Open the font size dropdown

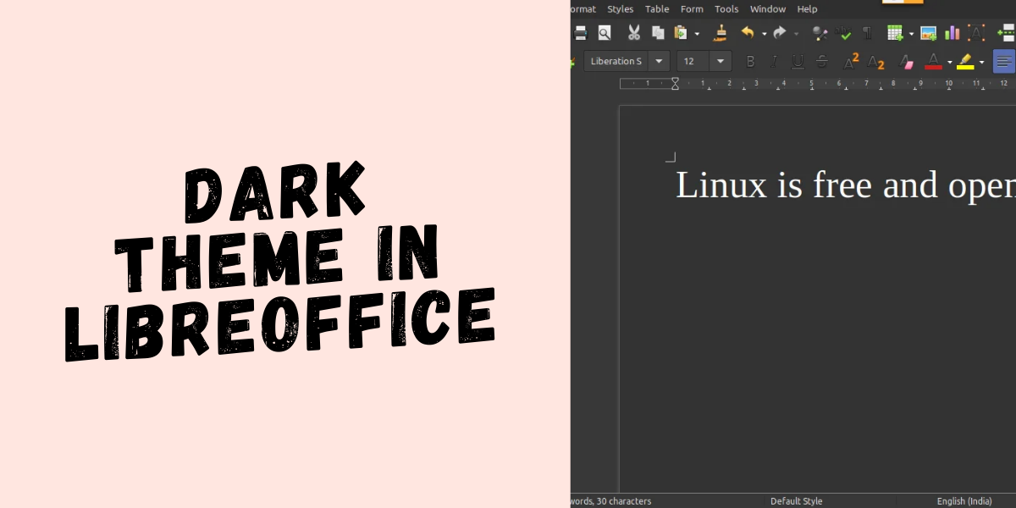719,61
